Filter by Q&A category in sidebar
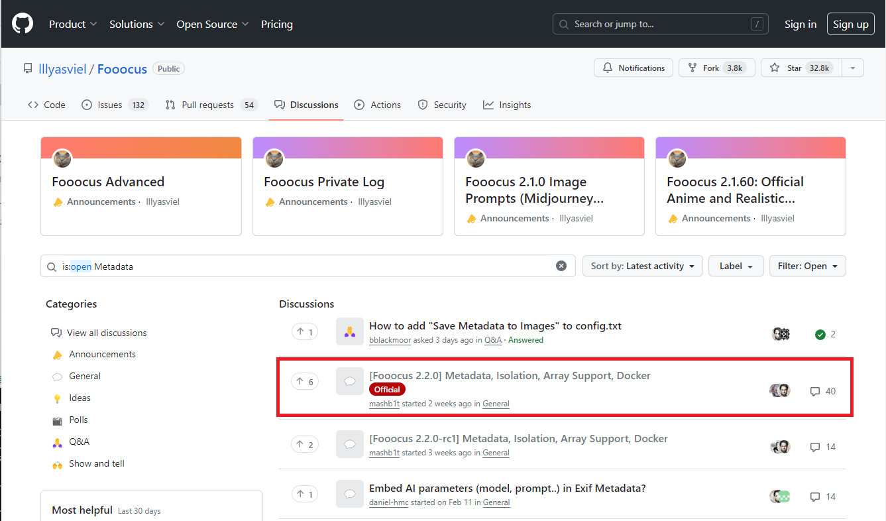The image size is (886, 521). click(x=71, y=441)
